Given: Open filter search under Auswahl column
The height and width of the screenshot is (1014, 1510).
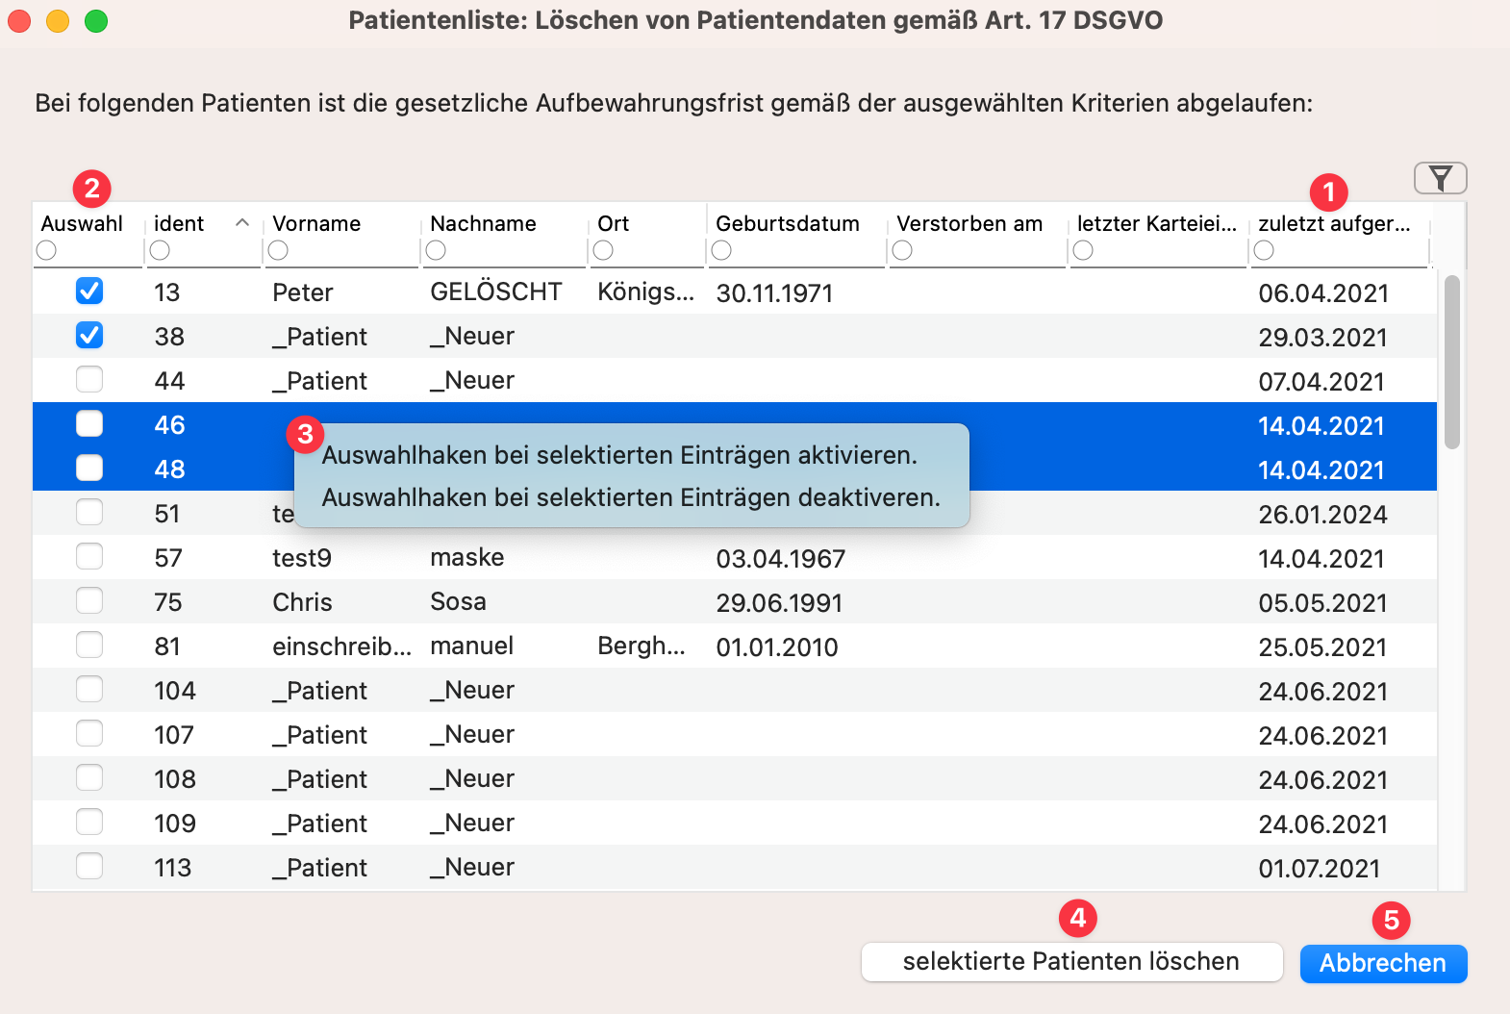Looking at the screenshot, I should pos(46,250).
